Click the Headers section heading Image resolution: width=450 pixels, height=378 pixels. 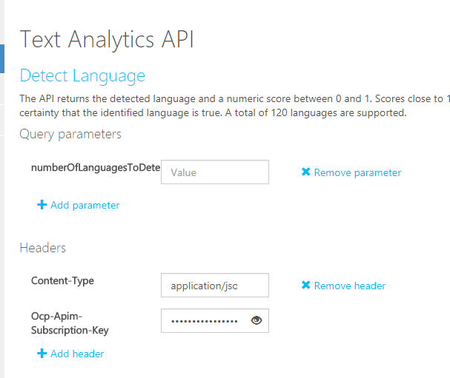point(43,248)
